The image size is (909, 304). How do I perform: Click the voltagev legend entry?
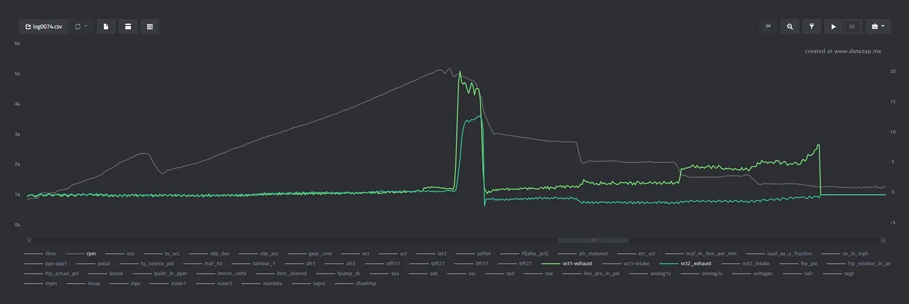click(753, 274)
